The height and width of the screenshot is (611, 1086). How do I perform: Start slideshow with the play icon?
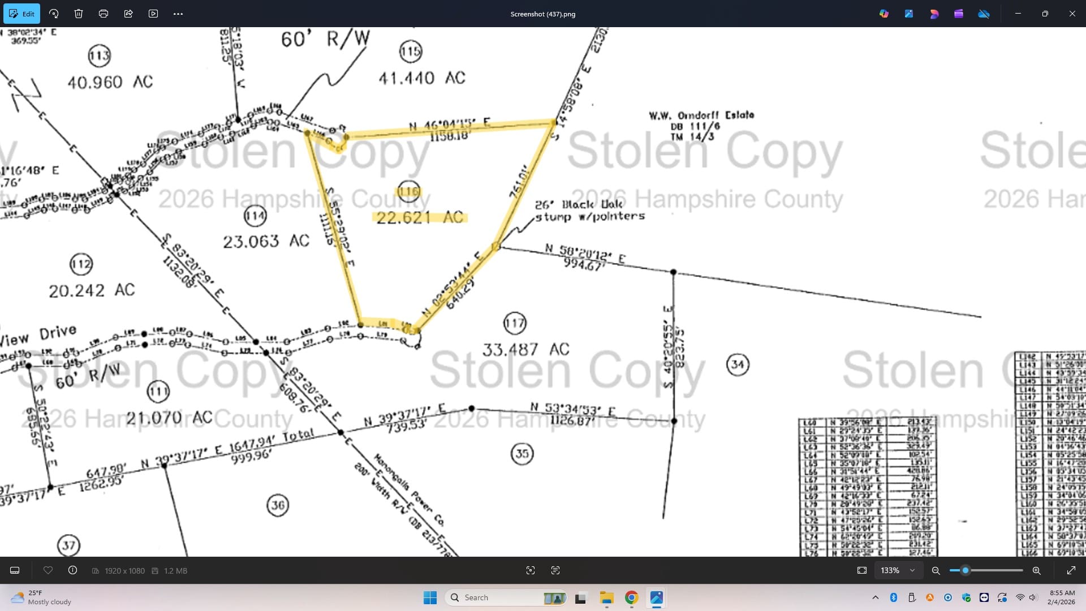coord(153,14)
